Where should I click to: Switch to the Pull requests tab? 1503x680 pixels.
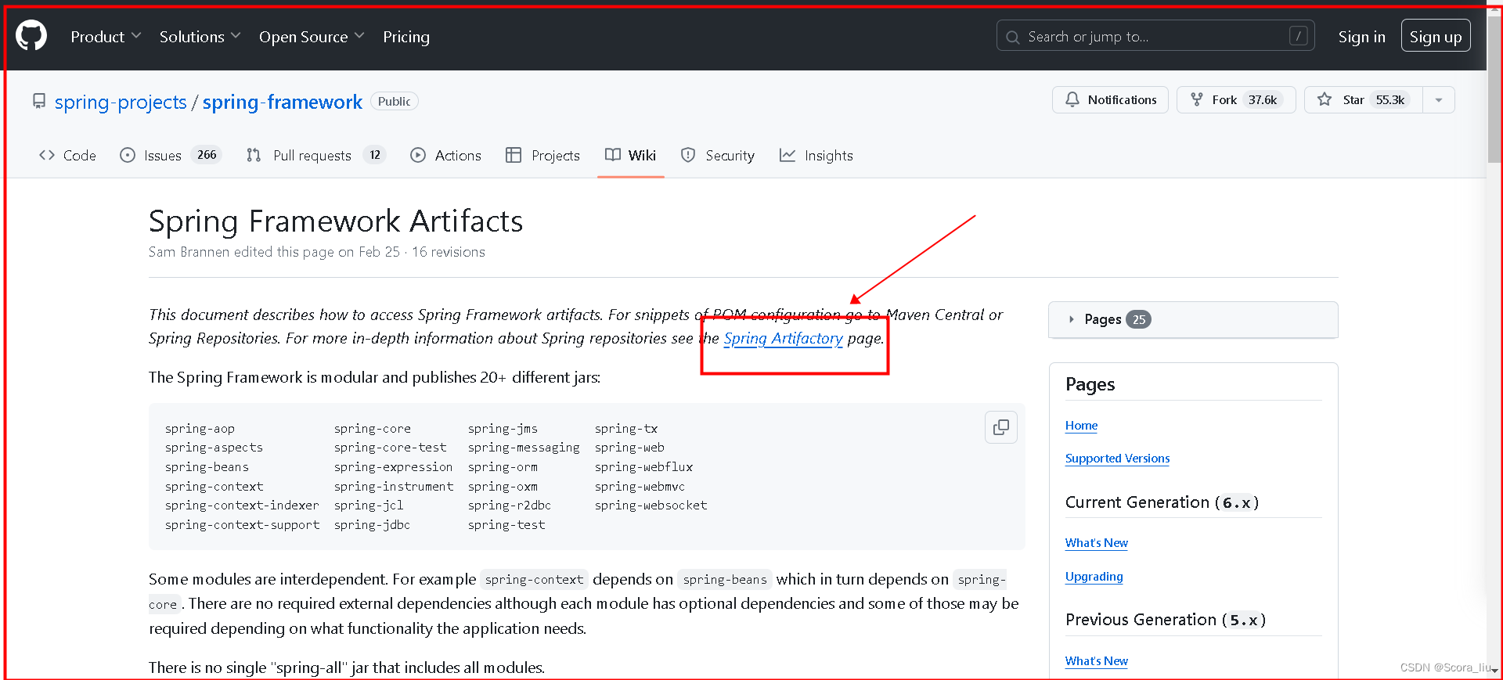click(316, 155)
